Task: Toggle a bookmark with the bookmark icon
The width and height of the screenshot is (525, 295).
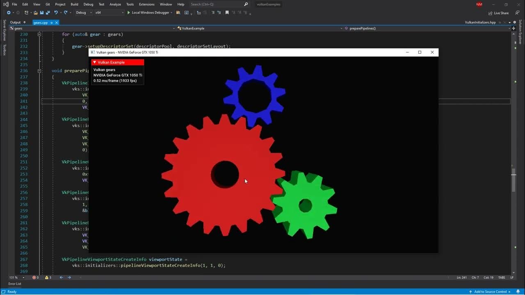Action: pos(227,13)
